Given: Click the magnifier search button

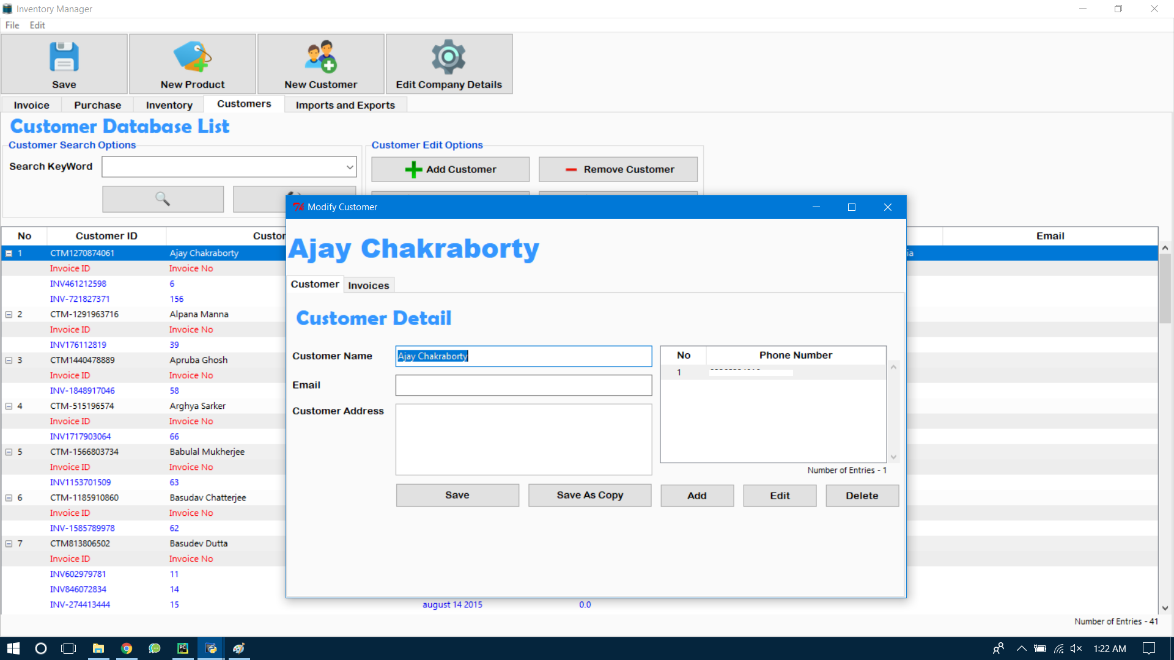Looking at the screenshot, I should [163, 199].
